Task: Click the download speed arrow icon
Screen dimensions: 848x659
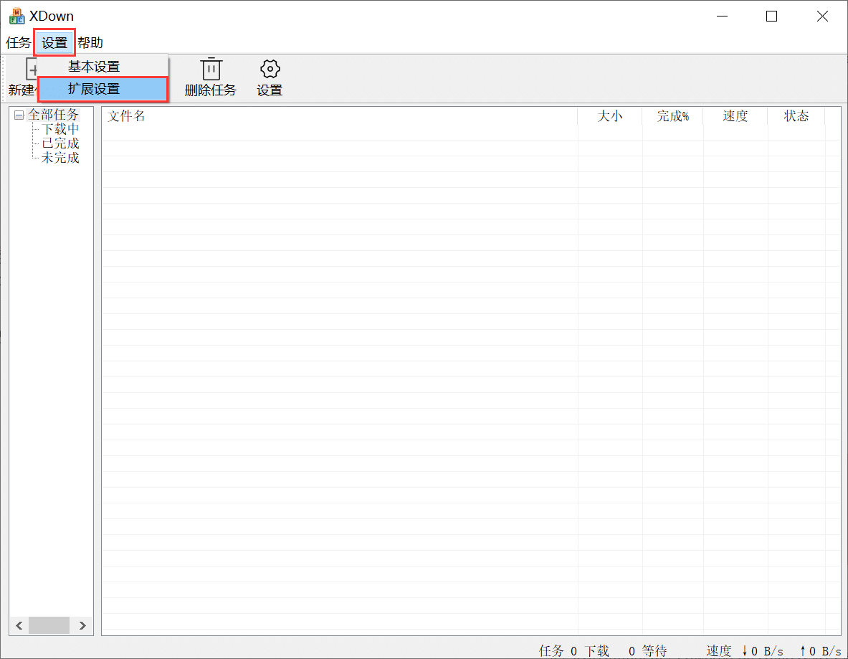Action: click(x=745, y=651)
